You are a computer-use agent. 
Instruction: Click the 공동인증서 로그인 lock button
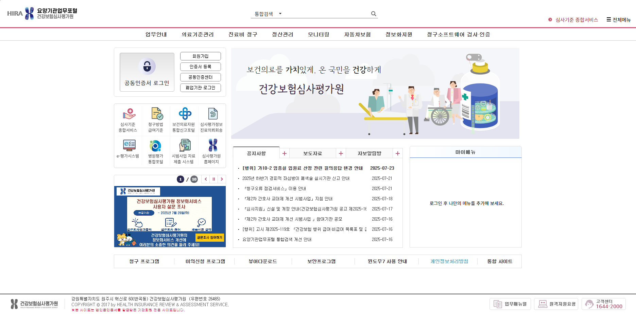point(147,72)
